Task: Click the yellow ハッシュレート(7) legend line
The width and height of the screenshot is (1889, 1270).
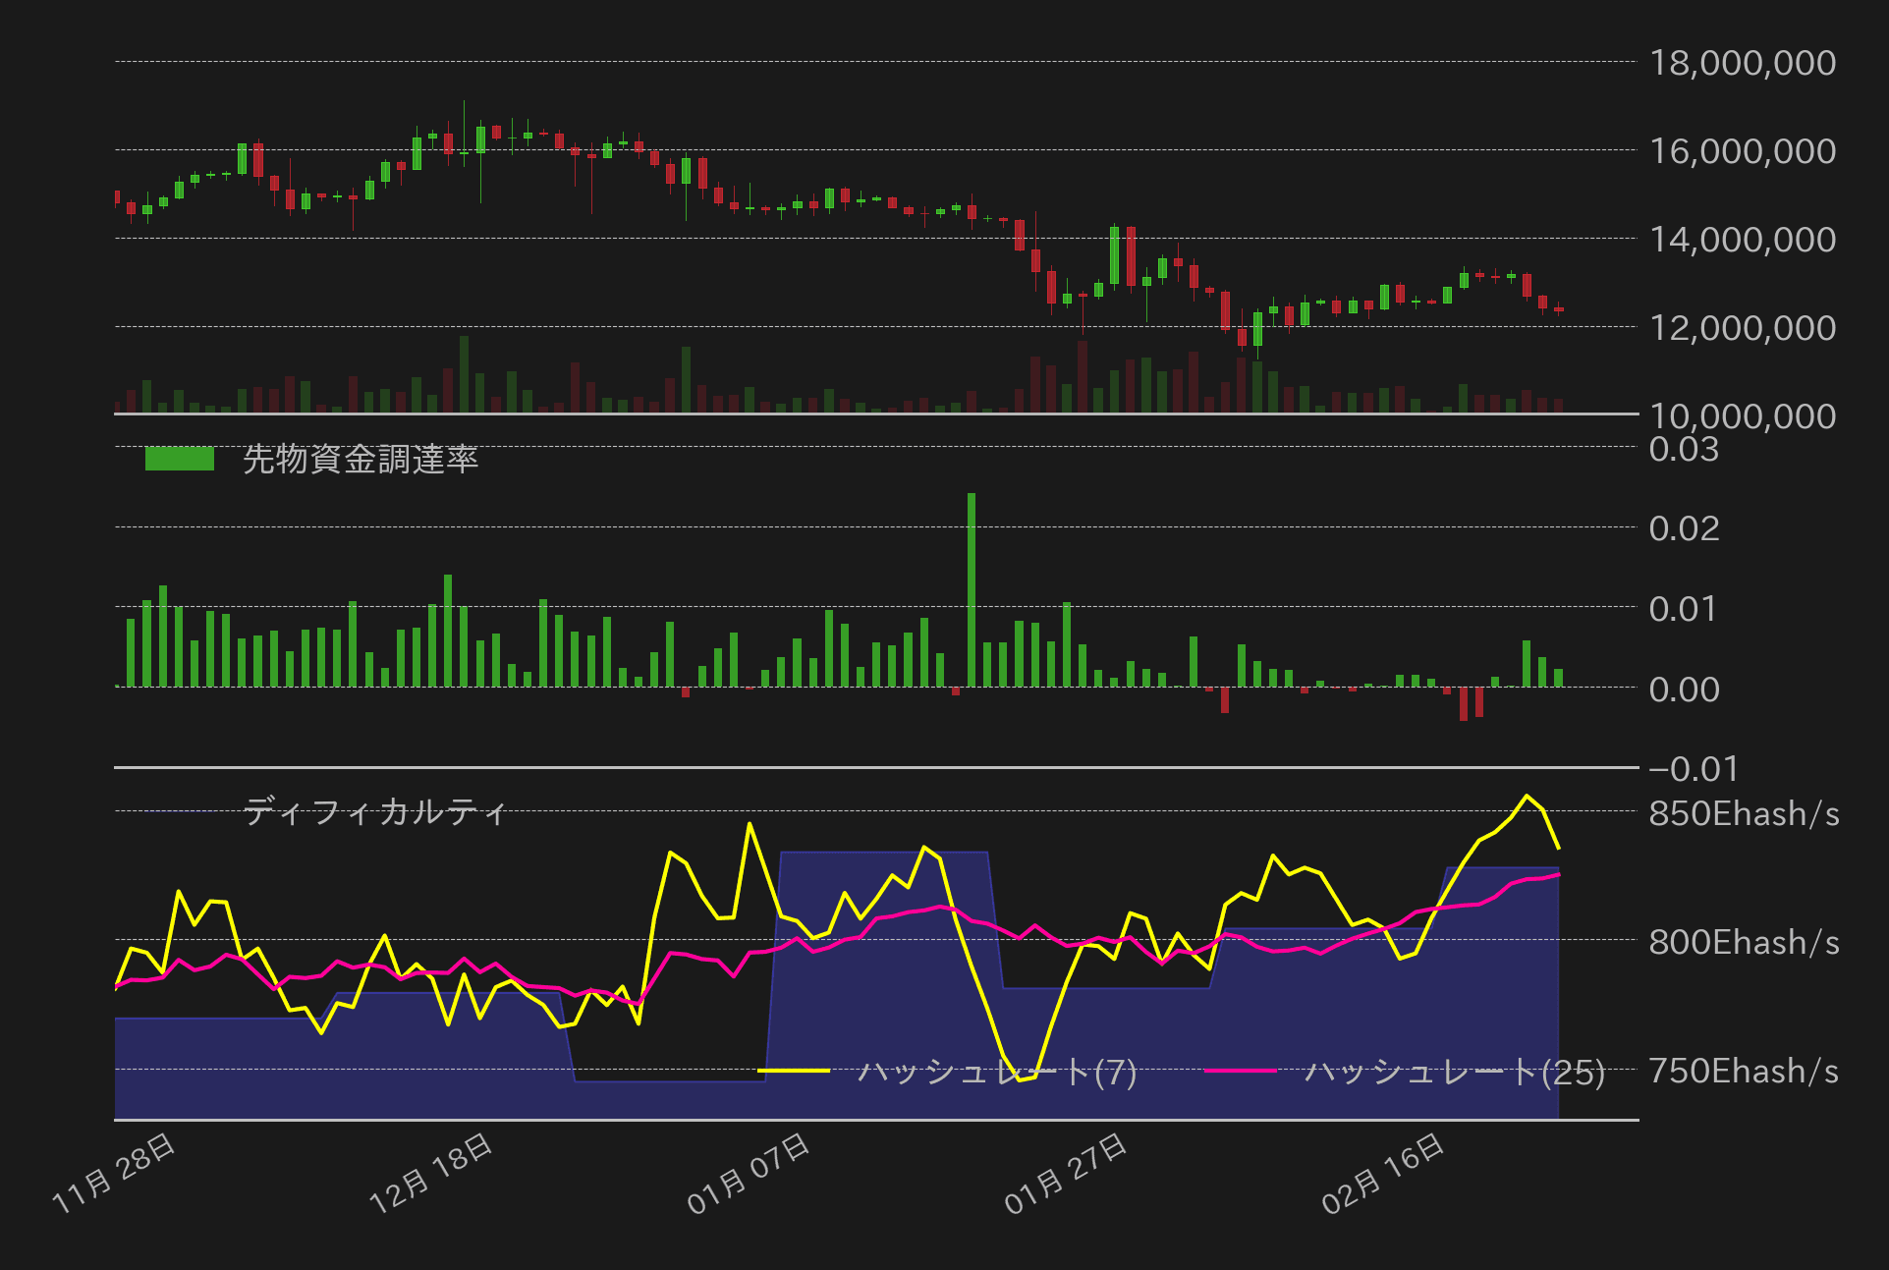Action: click(794, 1071)
